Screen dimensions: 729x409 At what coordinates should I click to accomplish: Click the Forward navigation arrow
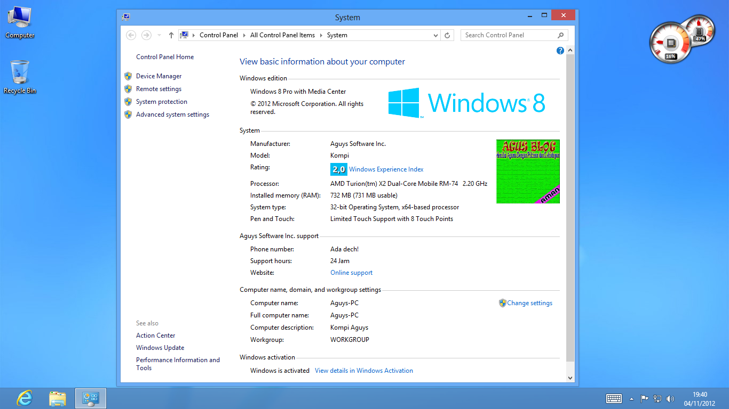point(146,35)
